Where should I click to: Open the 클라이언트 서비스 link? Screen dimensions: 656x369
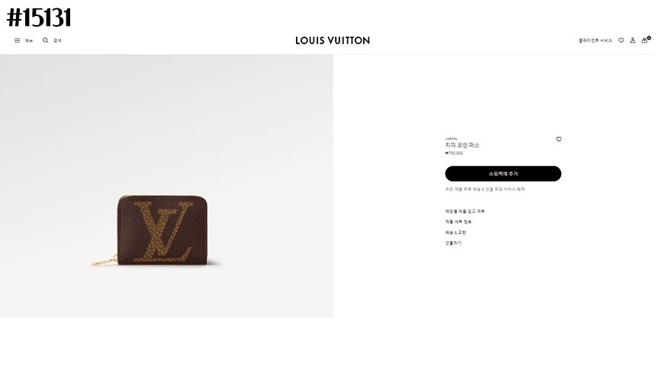click(x=595, y=40)
